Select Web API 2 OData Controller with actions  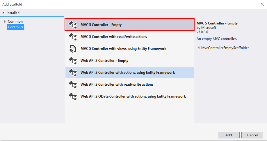pyautogui.click(x=133, y=96)
